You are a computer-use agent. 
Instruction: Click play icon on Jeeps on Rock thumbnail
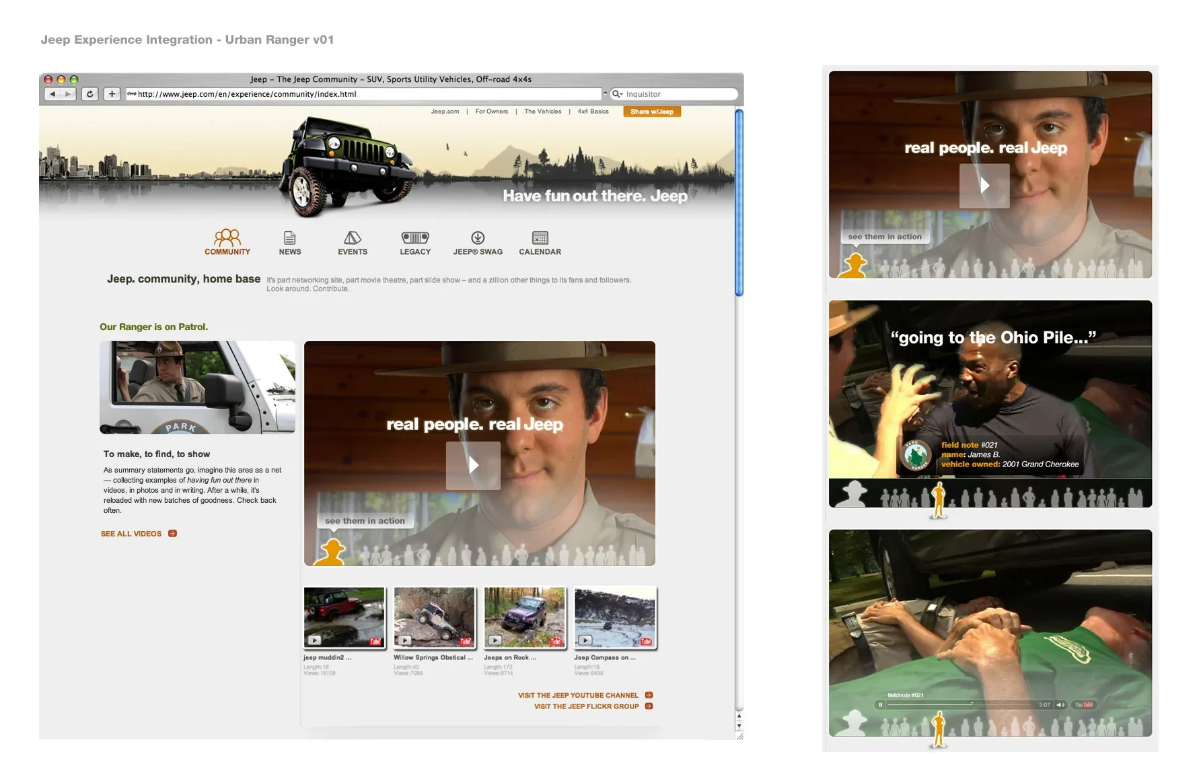coord(495,641)
